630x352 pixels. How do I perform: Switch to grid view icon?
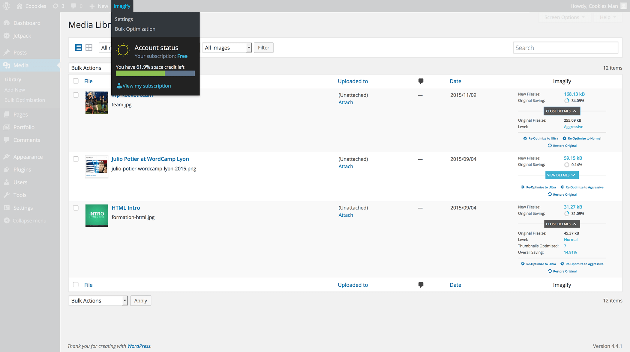click(x=89, y=47)
